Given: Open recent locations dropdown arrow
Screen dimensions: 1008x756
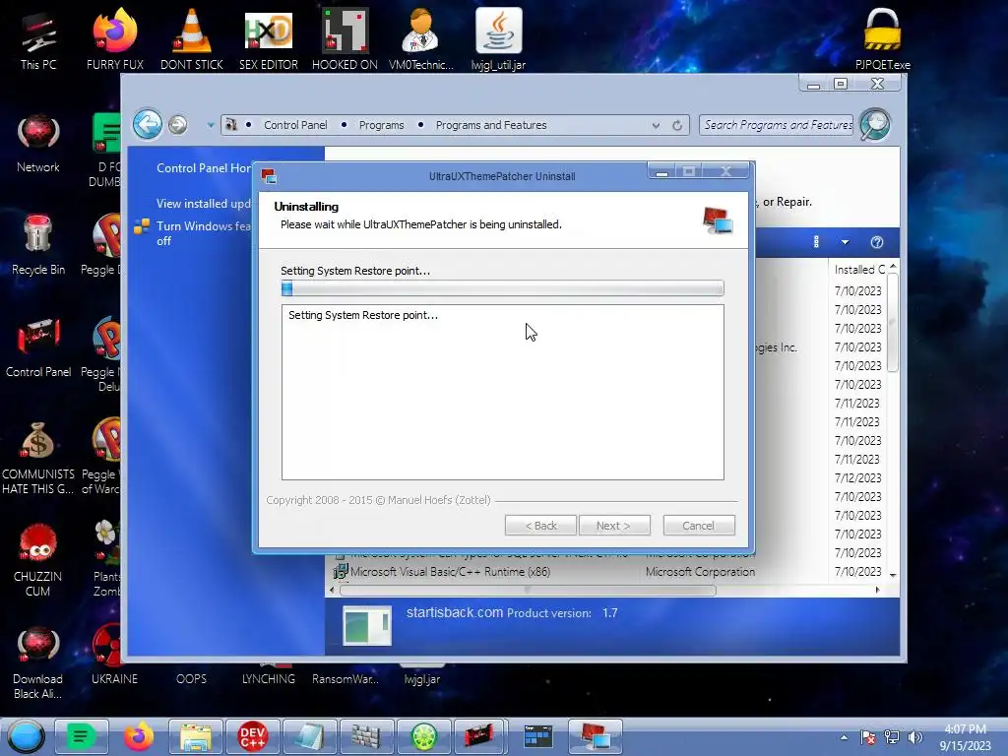Looking at the screenshot, I should pos(211,125).
